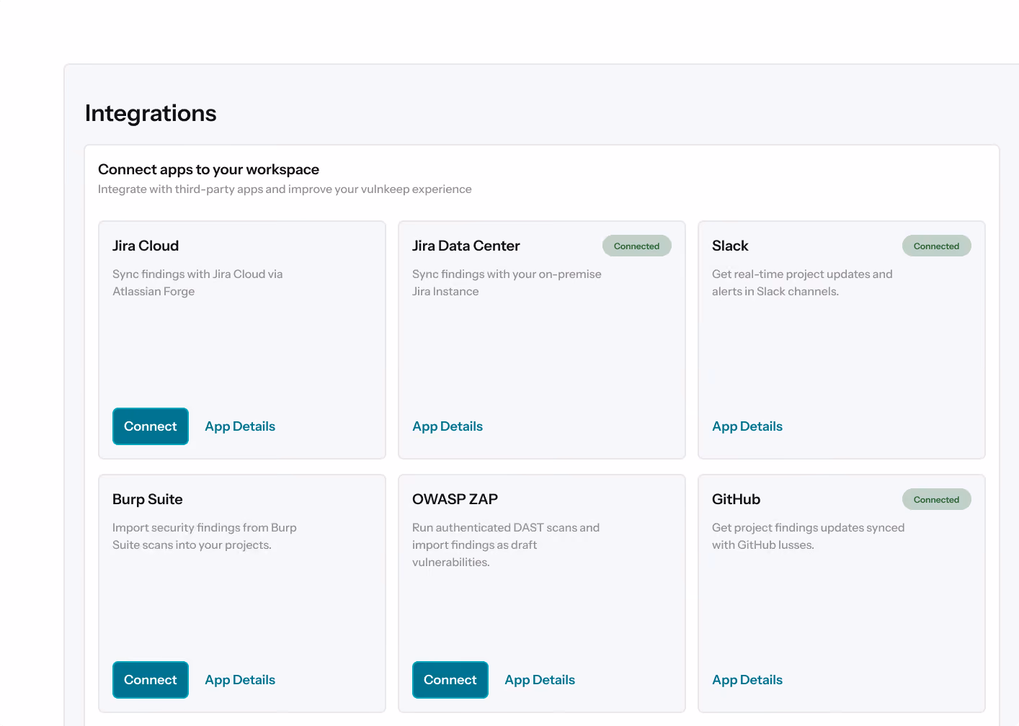Select the Jira Cloud card title

(x=146, y=246)
